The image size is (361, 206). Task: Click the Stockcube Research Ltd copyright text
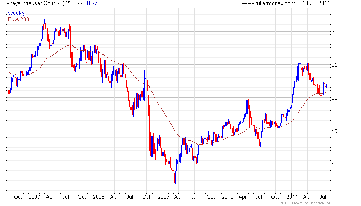pyautogui.click(x=305, y=203)
